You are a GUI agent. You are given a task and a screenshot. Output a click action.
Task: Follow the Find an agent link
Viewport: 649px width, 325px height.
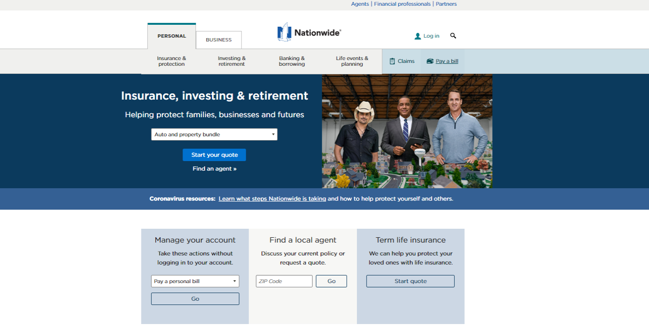pyautogui.click(x=214, y=169)
